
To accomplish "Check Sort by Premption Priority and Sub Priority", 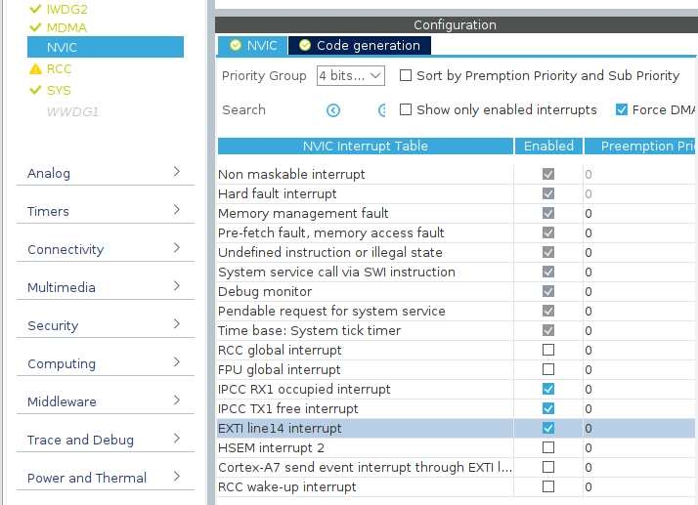I will [406, 75].
